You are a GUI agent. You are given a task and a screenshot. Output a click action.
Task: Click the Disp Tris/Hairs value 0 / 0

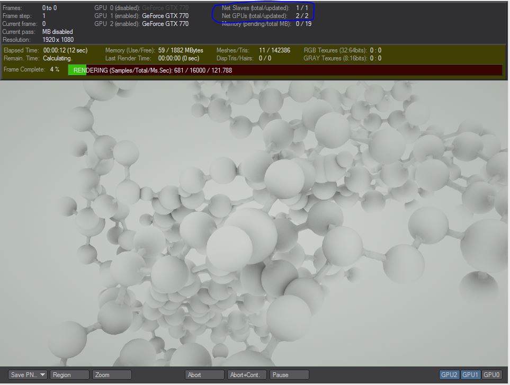point(265,58)
